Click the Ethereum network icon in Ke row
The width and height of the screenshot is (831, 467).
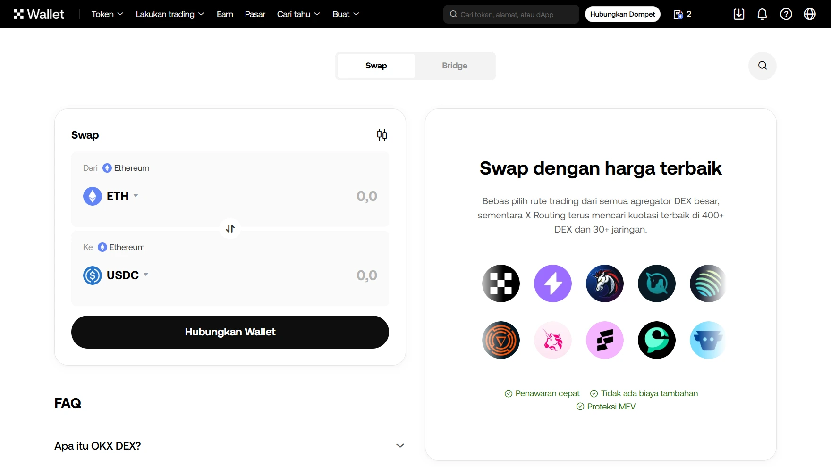click(x=102, y=247)
